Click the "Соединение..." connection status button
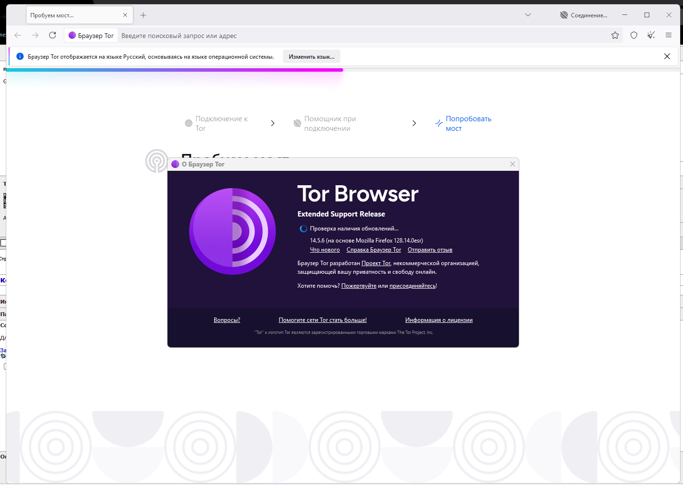This screenshot has width=683, height=485. click(584, 15)
